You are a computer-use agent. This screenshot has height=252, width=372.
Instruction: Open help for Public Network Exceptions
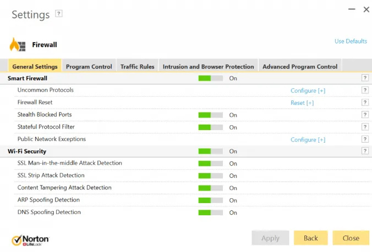click(x=364, y=139)
